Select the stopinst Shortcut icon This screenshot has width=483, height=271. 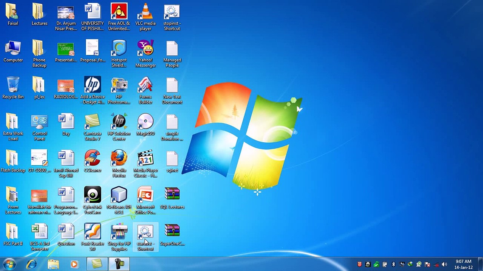[172, 17]
